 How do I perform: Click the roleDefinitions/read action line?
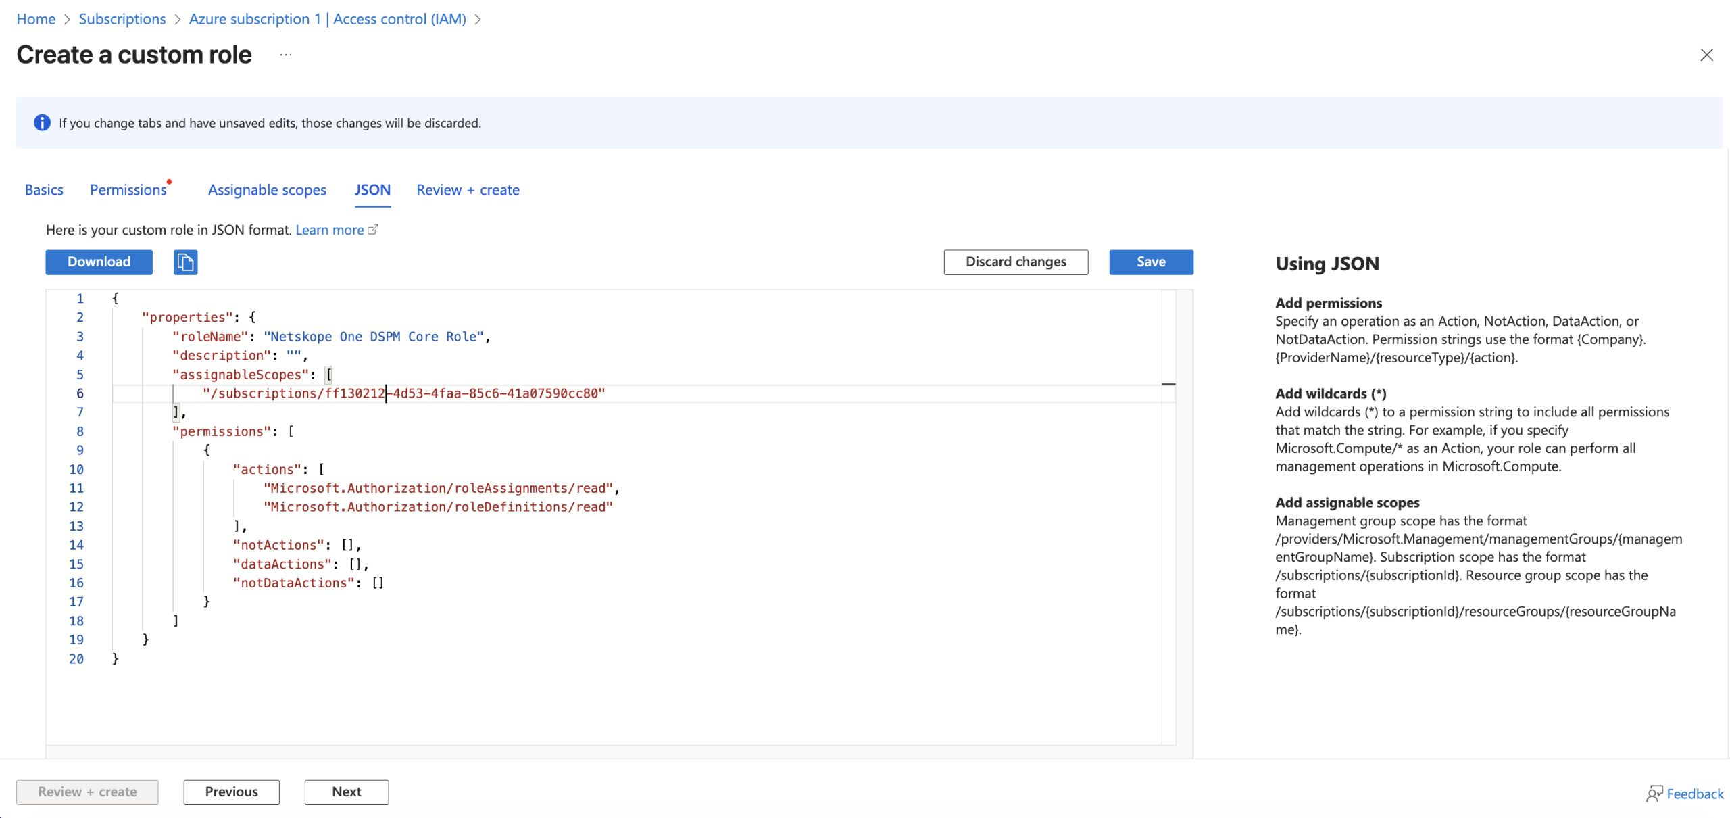point(438,506)
